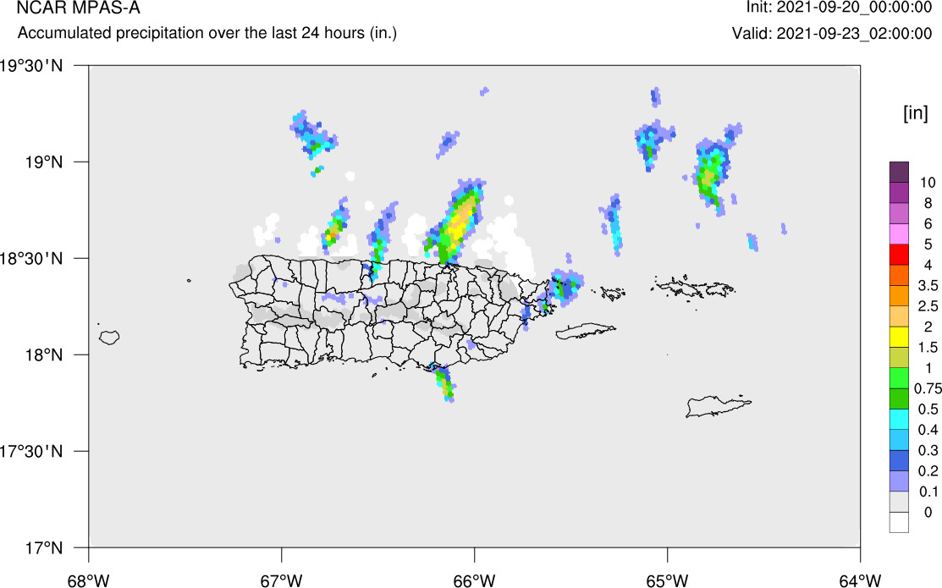Click the legend value label '10'

click(x=928, y=183)
